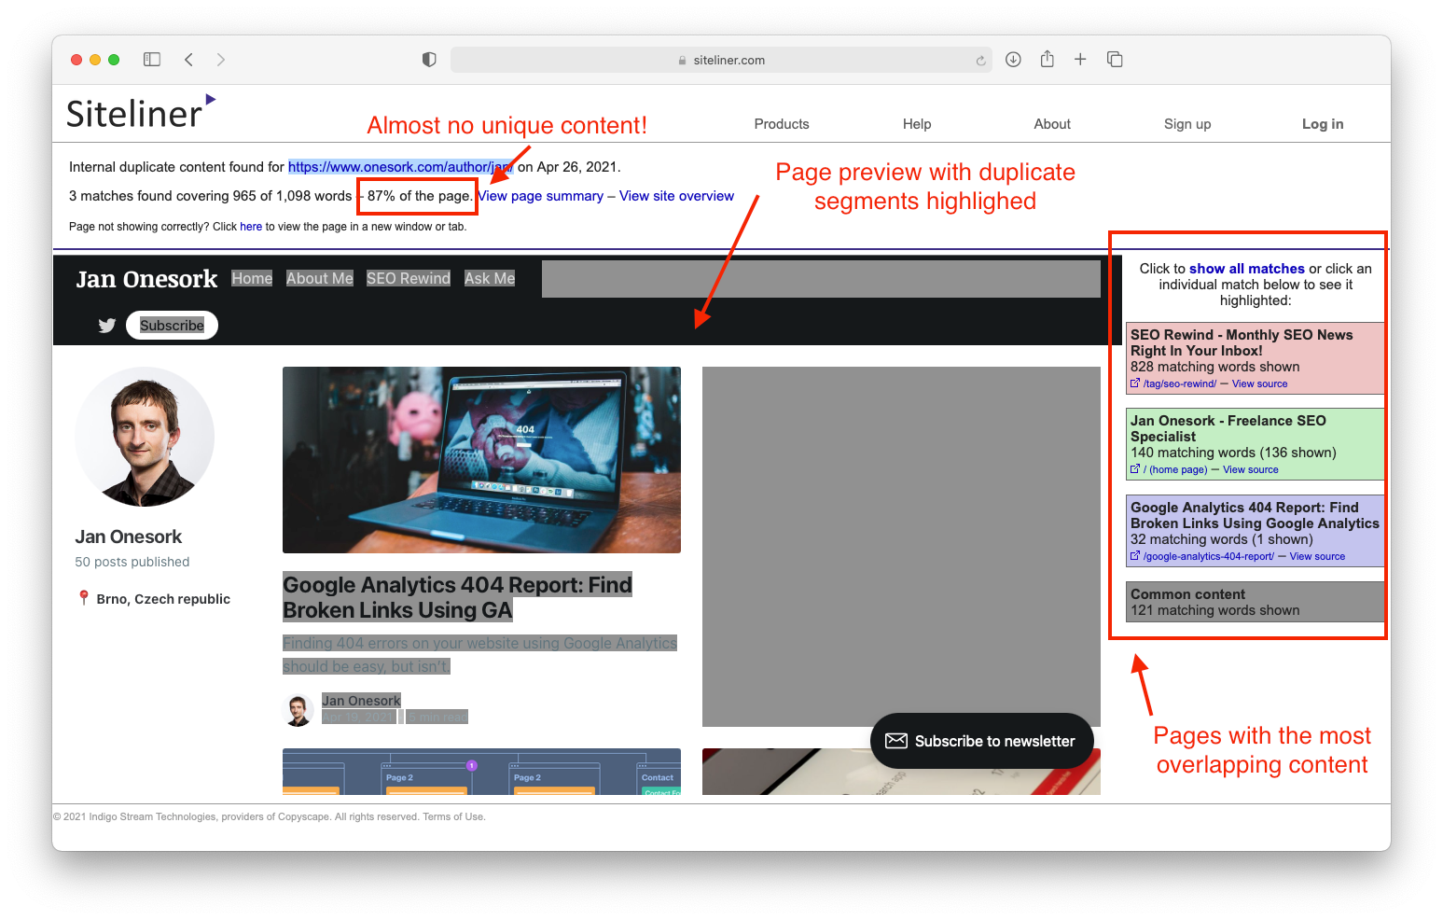Viewport: 1443px width, 920px height.
Task: Open the /google-analytics-404-report/ link
Action: (1209, 556)
